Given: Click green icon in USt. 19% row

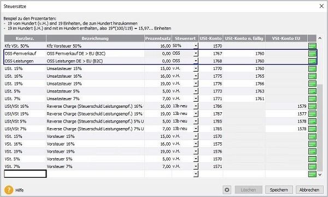Looking at the screenshot, I should click(312, 84).
